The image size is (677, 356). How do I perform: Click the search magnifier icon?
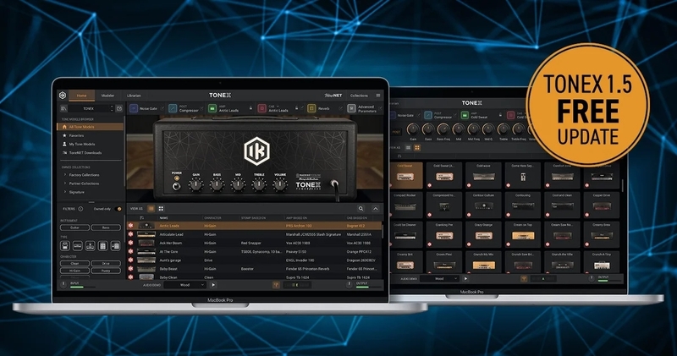[x=361, y=208]
